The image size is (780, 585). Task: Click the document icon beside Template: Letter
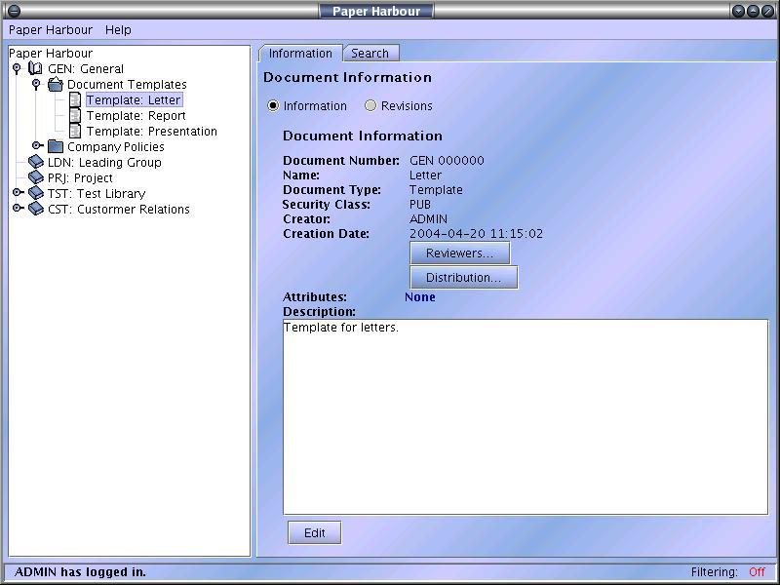(75, 99)
